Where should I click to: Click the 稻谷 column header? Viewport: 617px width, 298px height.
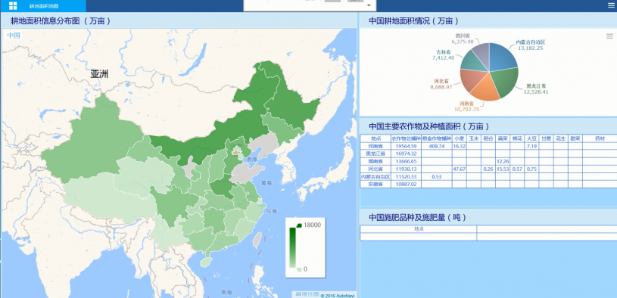click(x=488, y=138)
